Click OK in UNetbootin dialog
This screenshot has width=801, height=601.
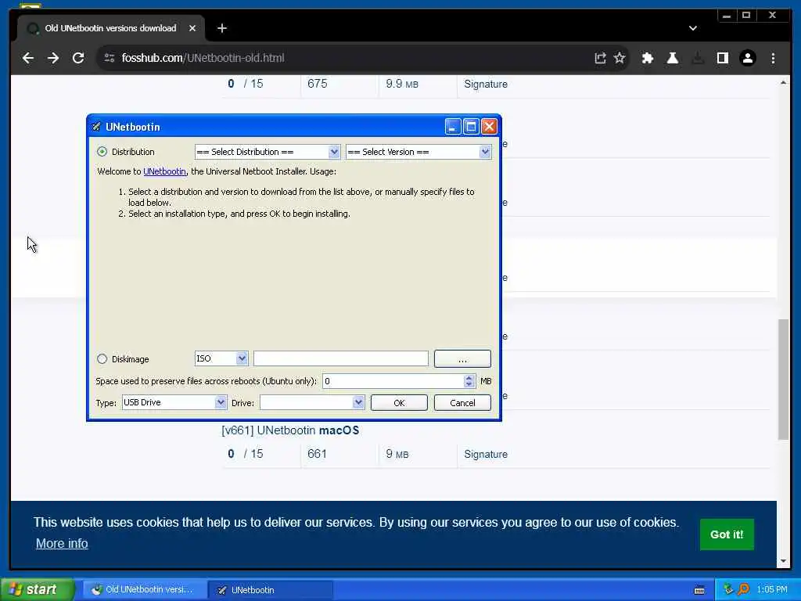click(x=399, y=403)
